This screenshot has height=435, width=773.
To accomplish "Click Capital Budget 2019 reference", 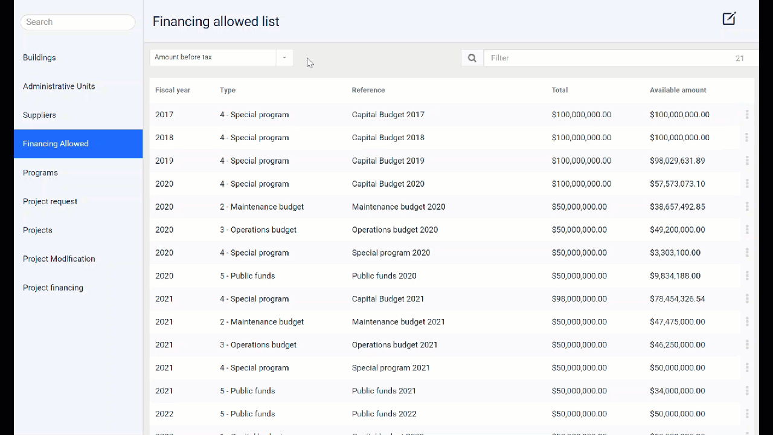I will (388, 161).
